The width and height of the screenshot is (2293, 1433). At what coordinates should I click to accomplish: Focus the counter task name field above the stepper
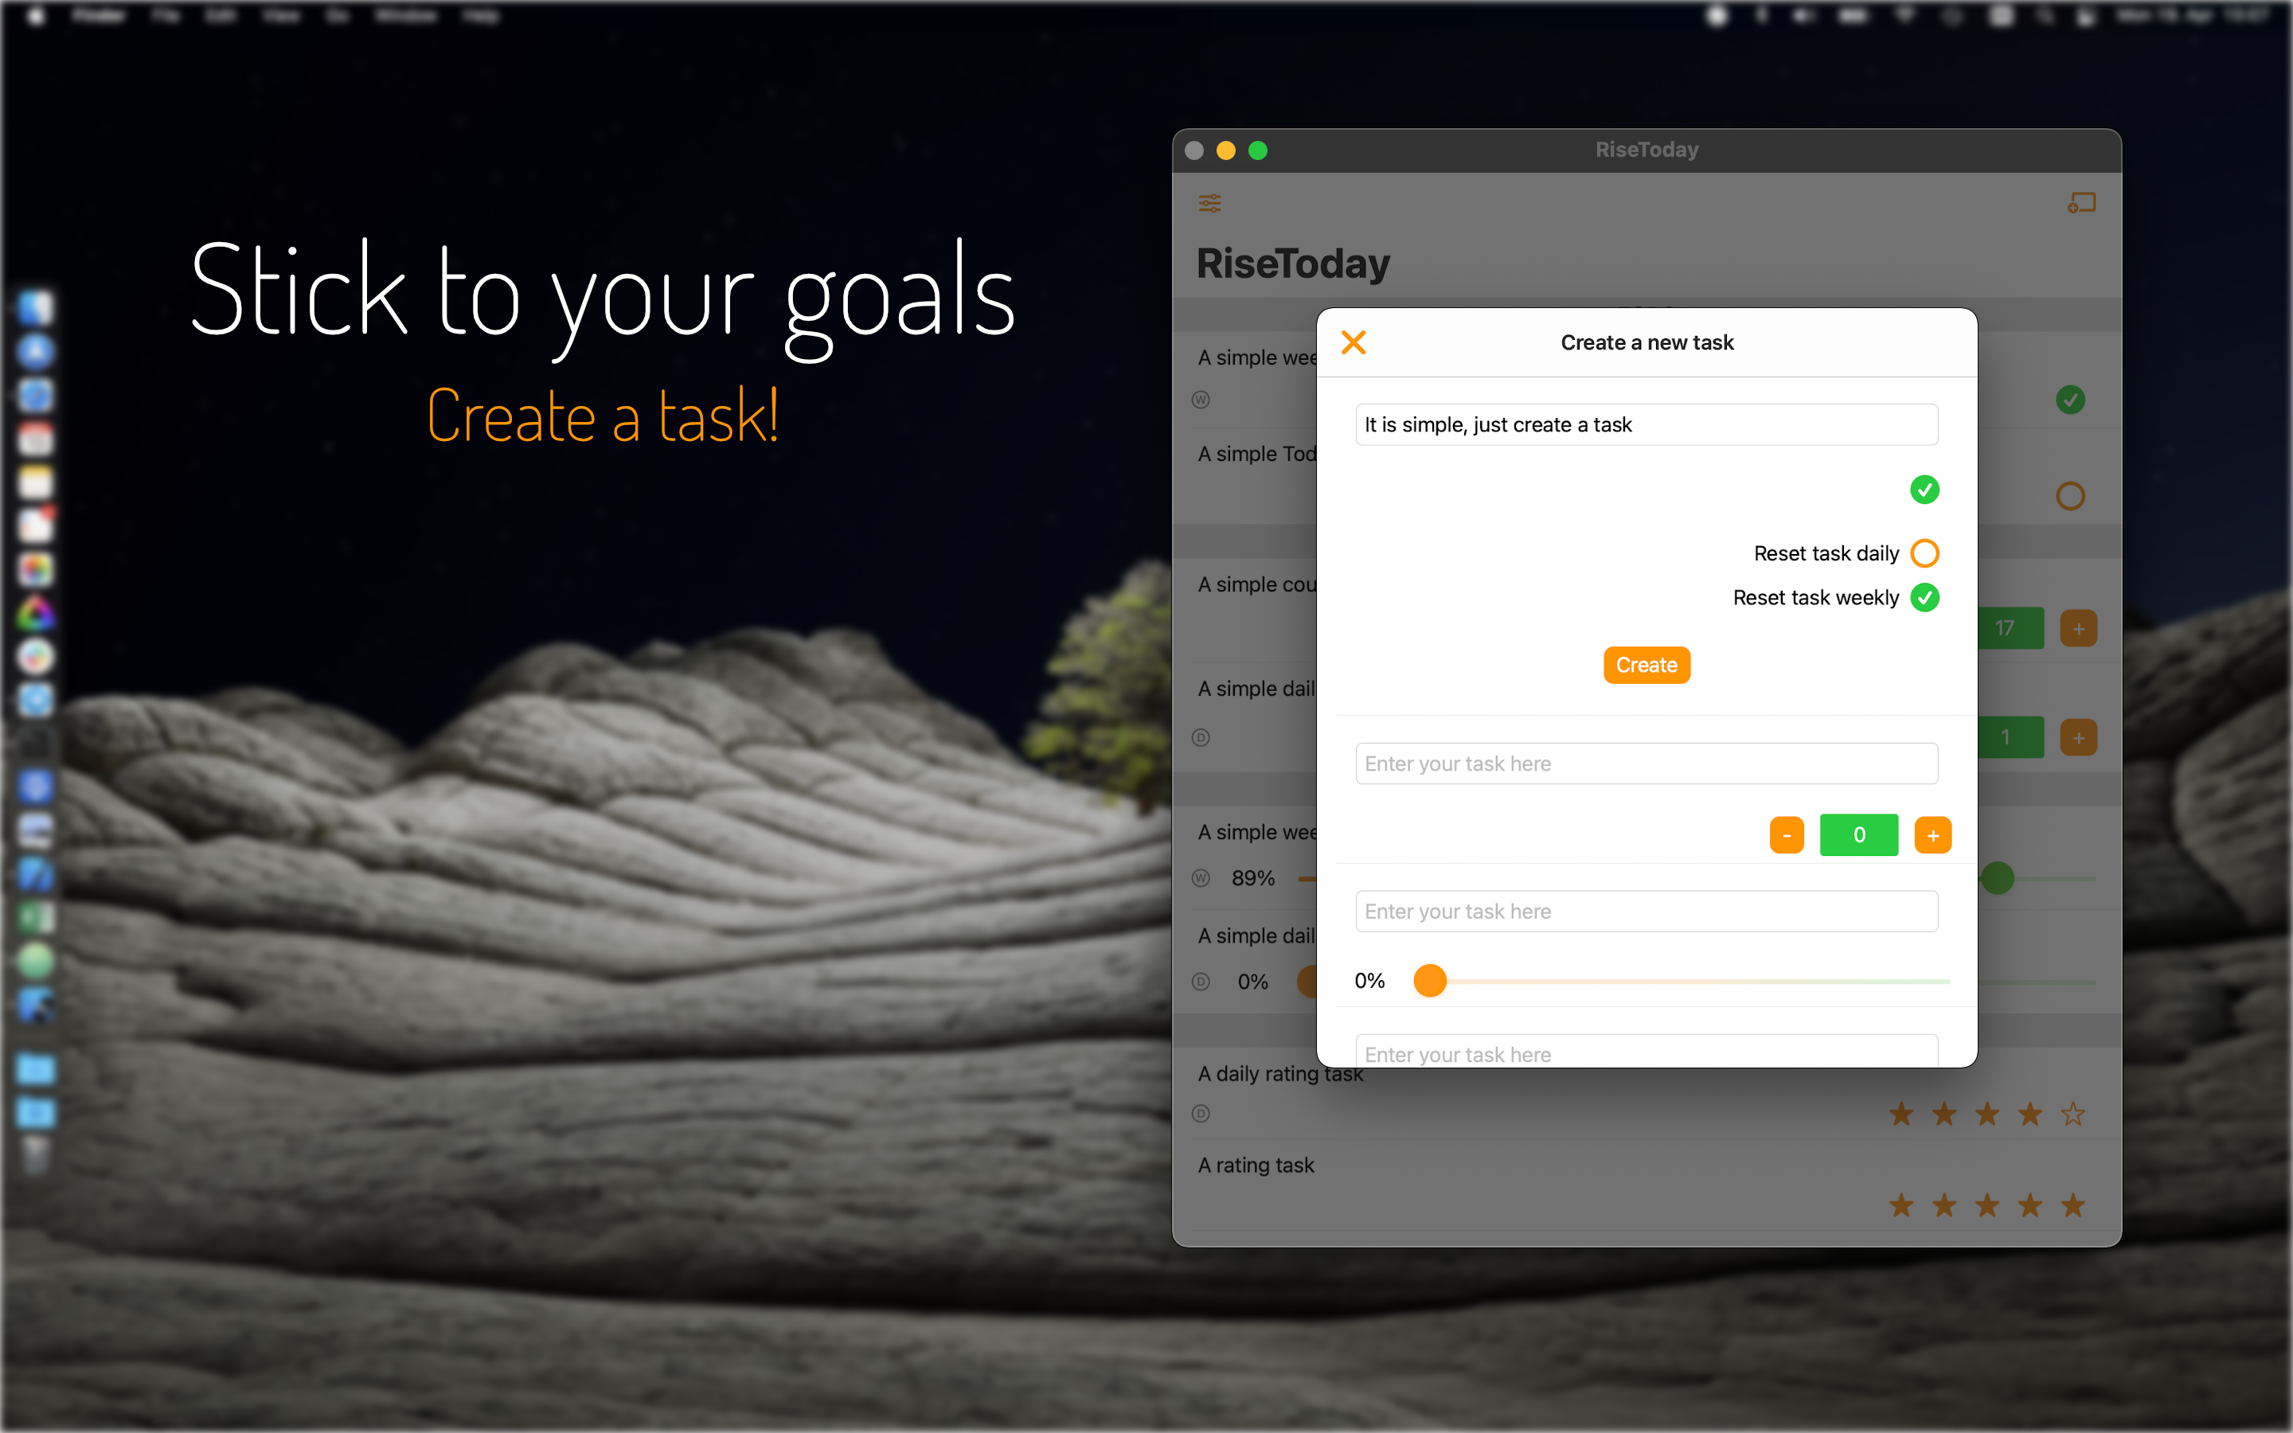[x=1646, y=763]
